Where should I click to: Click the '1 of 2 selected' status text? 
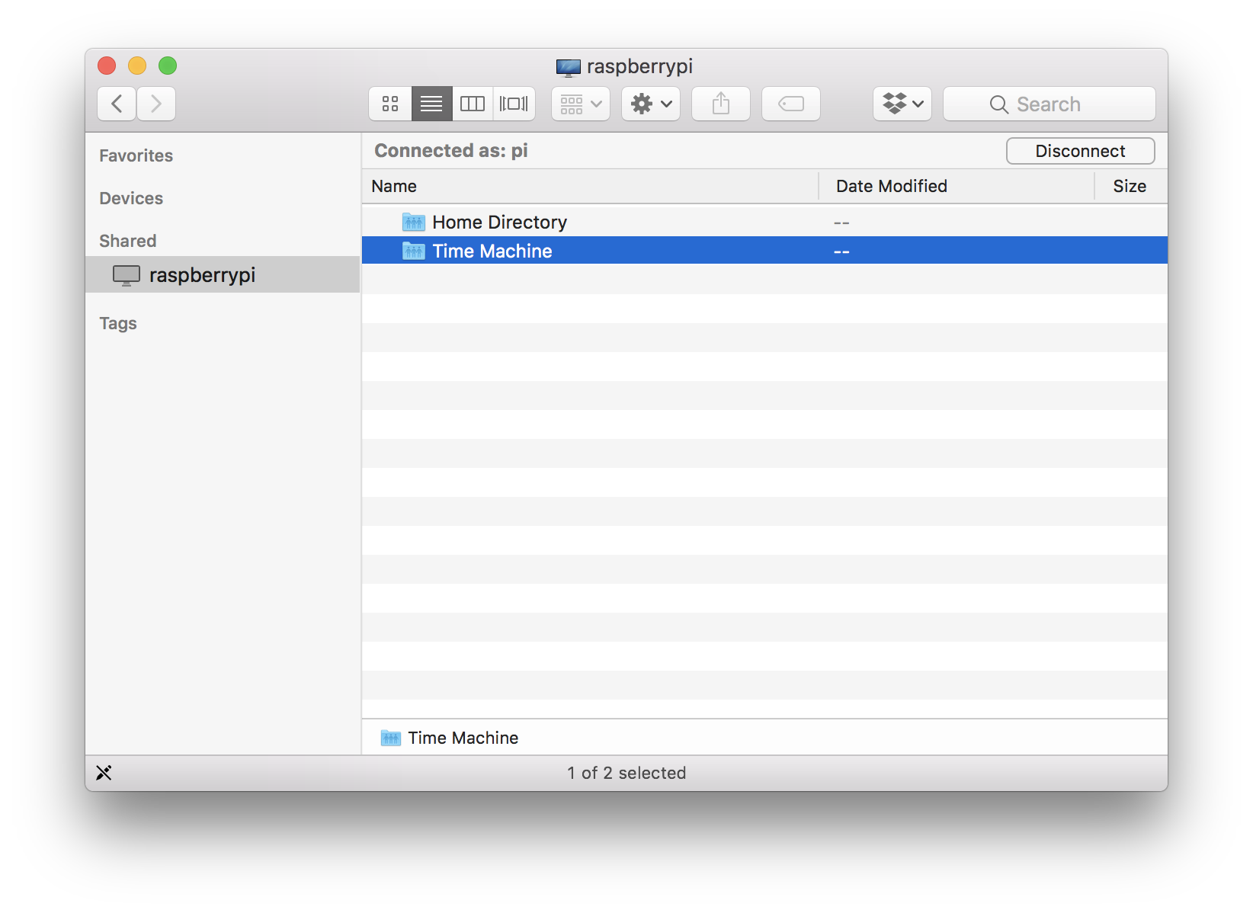coord(626,773)
